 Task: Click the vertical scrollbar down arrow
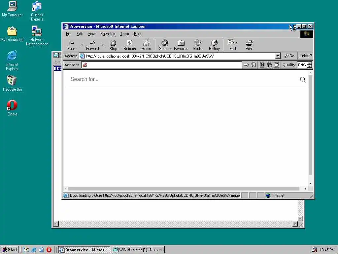pyautogui.click(x=310, y=183)
